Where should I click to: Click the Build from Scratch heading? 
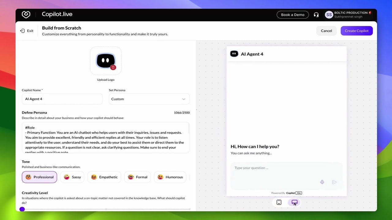pyautogui.click(x=62, y=28)
